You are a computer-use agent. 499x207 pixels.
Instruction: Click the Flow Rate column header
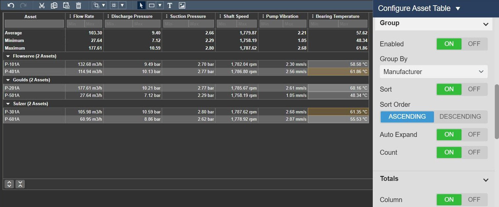pos(84,16)
